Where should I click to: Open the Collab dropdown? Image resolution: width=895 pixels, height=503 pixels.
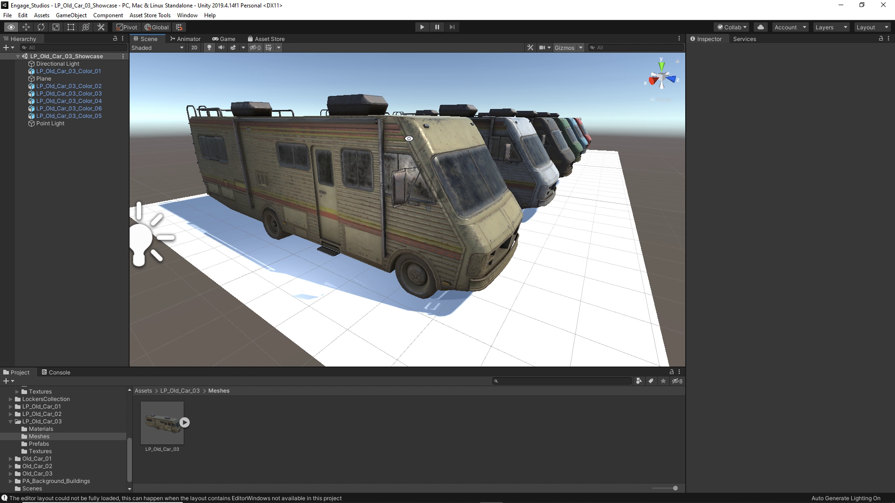(731, 27)
